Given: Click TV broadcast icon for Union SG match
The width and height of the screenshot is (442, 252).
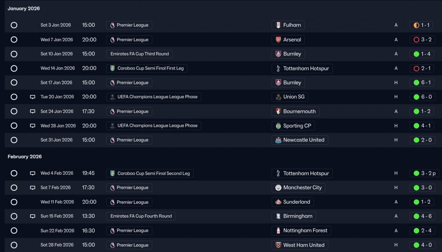Looking at the screenshot, I should pos(32,97).
